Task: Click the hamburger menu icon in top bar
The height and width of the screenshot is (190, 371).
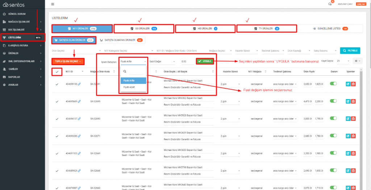Action: [x=53, y=4]
